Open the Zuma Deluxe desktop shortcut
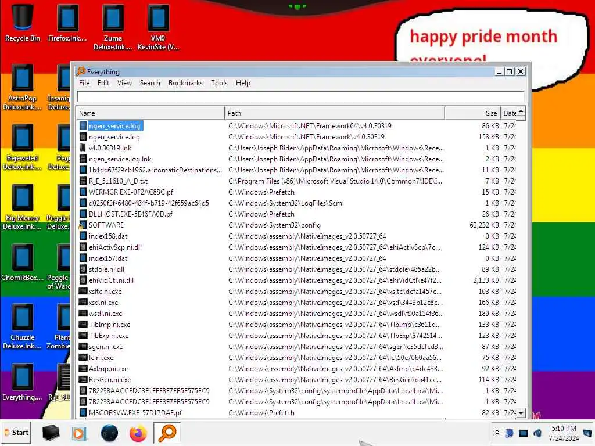Image resolution: width=595 pixels, height=446 pixels. pos(113,27)
